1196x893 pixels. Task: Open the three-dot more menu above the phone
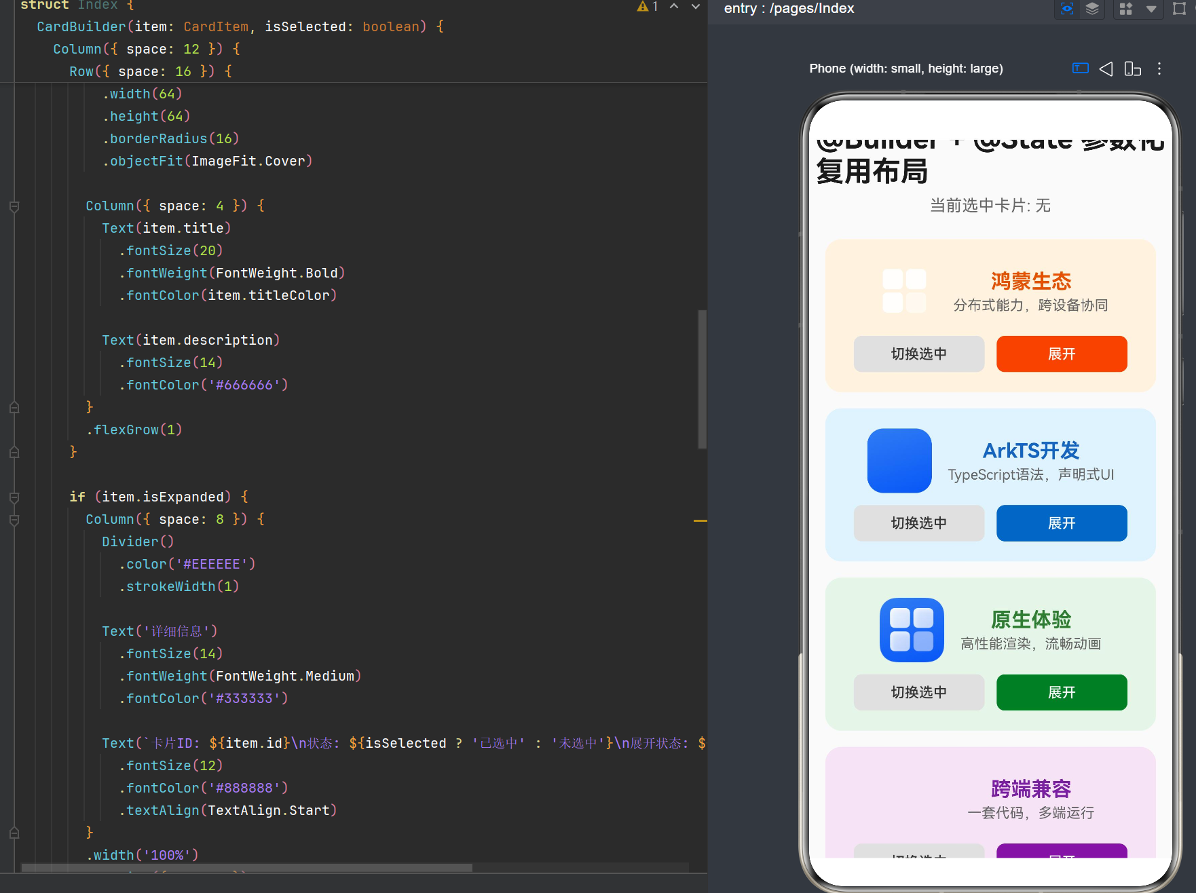point(1159,69)
